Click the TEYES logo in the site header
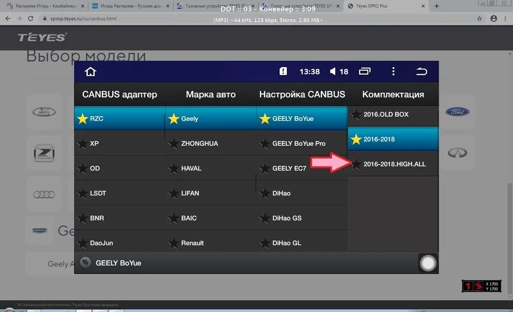The height and width of the screenshot is (312, 513). click(x=42, y=37)
